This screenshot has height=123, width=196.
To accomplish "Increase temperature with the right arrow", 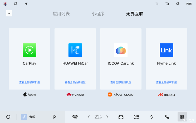I will 107,117.
